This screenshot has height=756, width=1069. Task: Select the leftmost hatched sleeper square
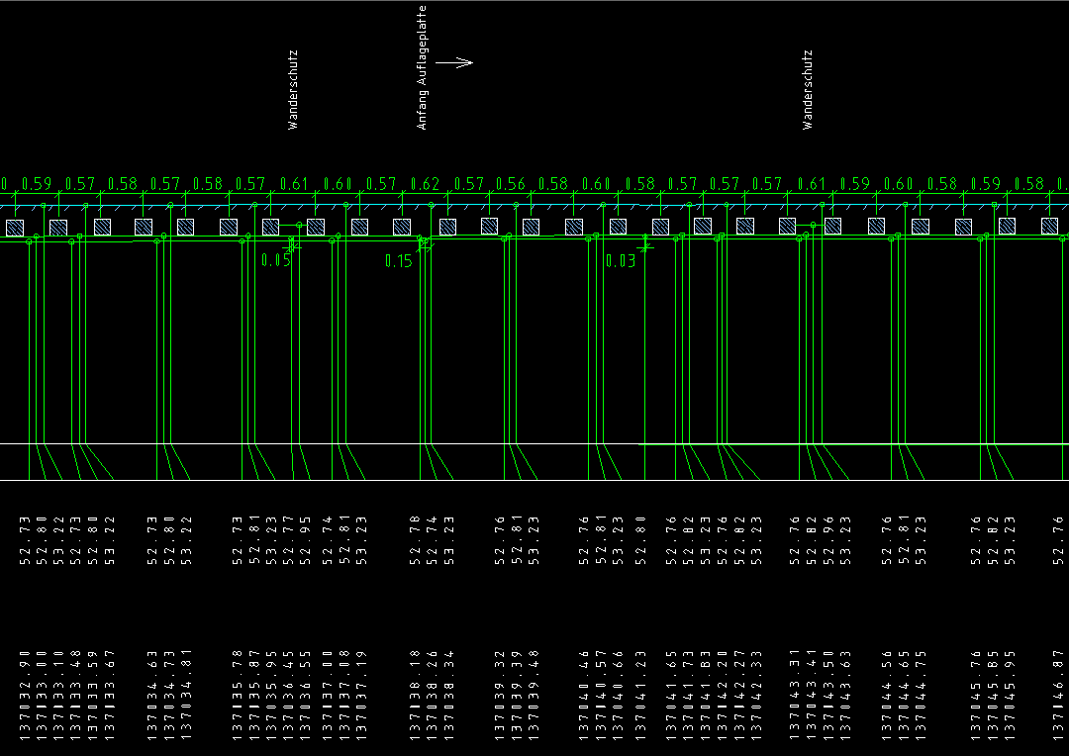coord(15,228)
